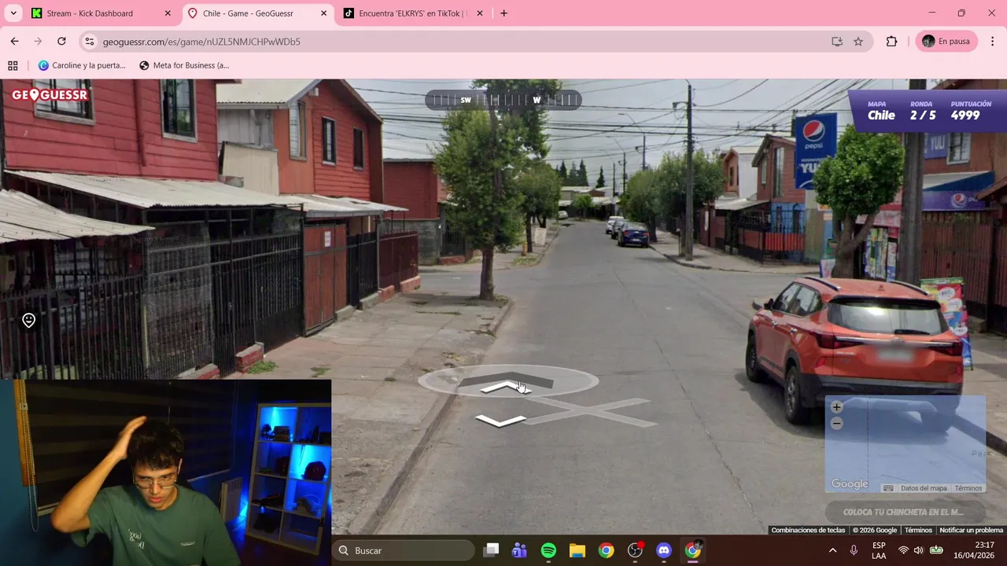This screenshot has width=1007, height=566.
Task: Close the TikTok tab
Action: [x=481, y=13]
